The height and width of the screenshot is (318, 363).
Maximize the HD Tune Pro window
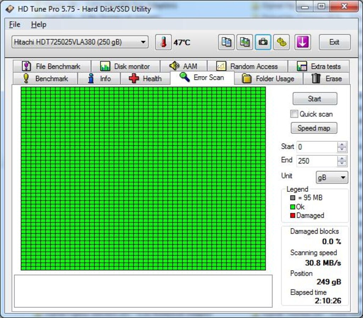321,6
